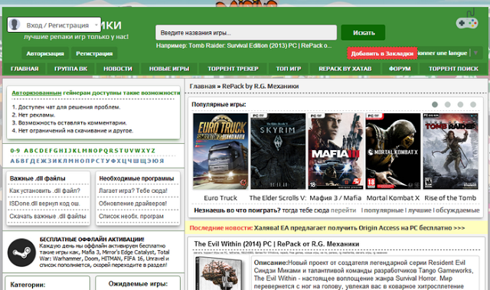This screenshot has width=490, height=290.
Task: Select the Latin letter Z filter
Action: tap(153, 151)
